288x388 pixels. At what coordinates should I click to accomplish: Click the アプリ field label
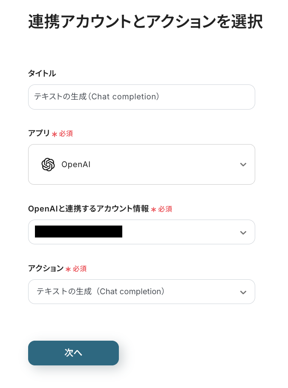pos(39,133)
